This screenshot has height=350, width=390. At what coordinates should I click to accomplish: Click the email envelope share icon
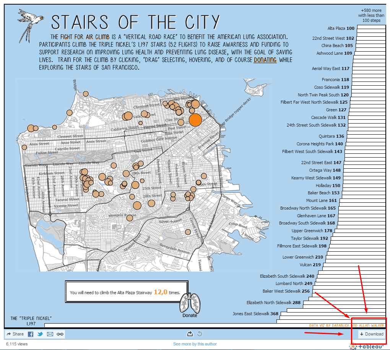pos(50,334)
